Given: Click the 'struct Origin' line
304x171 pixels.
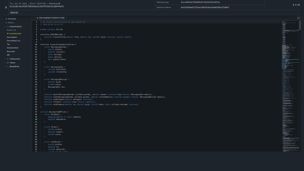Looking at the screenshot, I should pyautogui.click(x=52, y=127).
